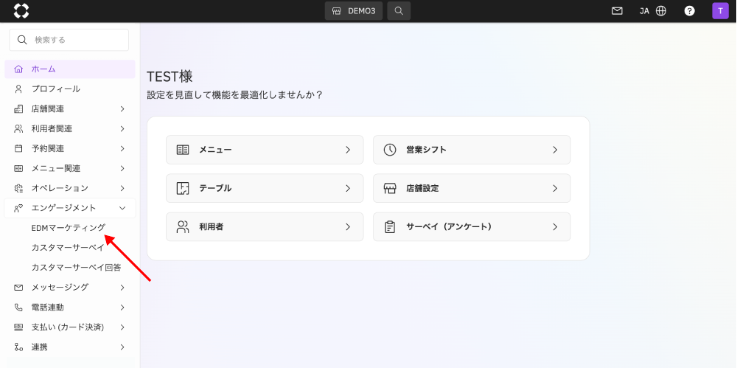Open the DEMO3 store selector
The height and width of the screenshot is (368, 737).
click(354, 11)
